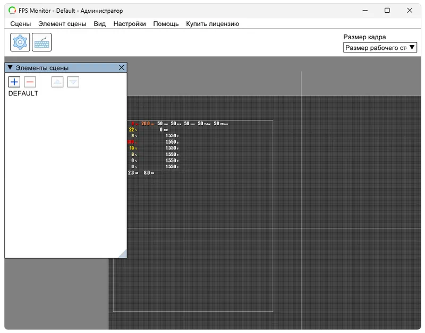
Task: Open the Элемент сцены menu
Action: tap(62, 24)
